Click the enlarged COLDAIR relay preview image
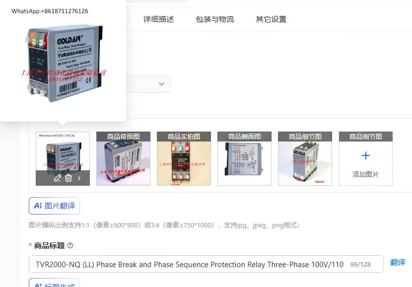This screenshot has height=287, width=412. click(64, 63)
